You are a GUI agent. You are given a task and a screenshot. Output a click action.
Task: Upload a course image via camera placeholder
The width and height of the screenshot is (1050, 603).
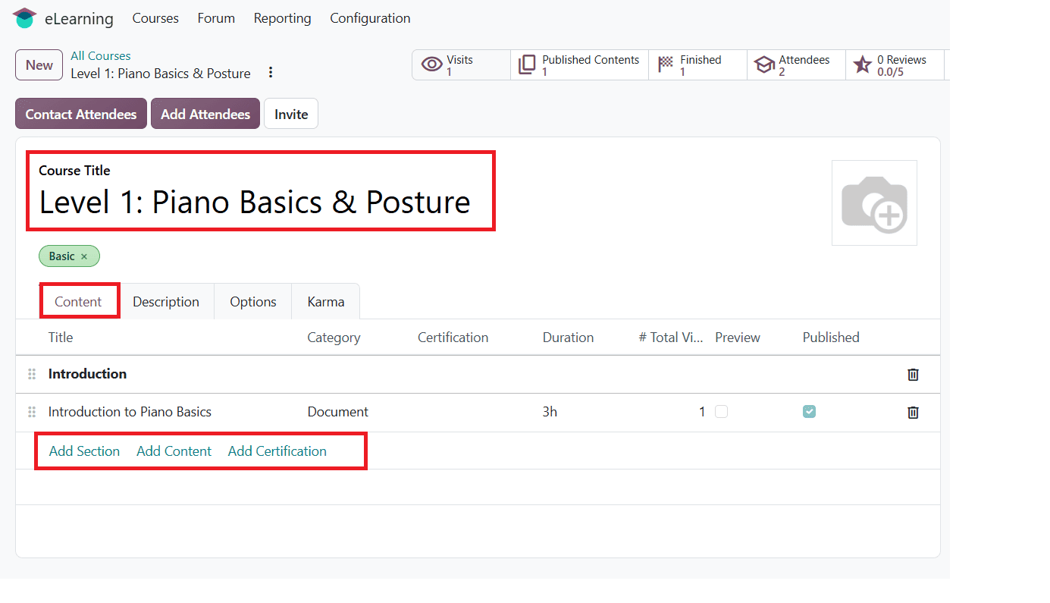coord(874,203)
